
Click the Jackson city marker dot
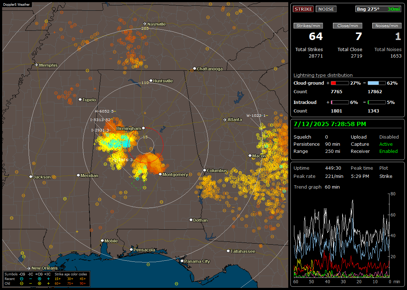(31, 177)
